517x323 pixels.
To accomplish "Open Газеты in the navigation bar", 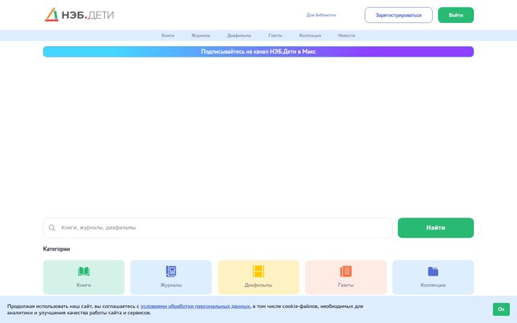I will coord(275,35).
